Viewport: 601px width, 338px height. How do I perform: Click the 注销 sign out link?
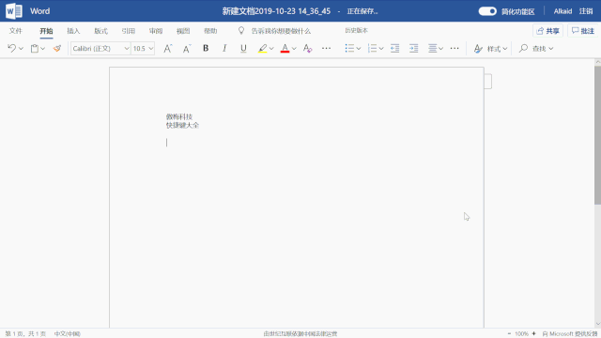pos(586,11)
